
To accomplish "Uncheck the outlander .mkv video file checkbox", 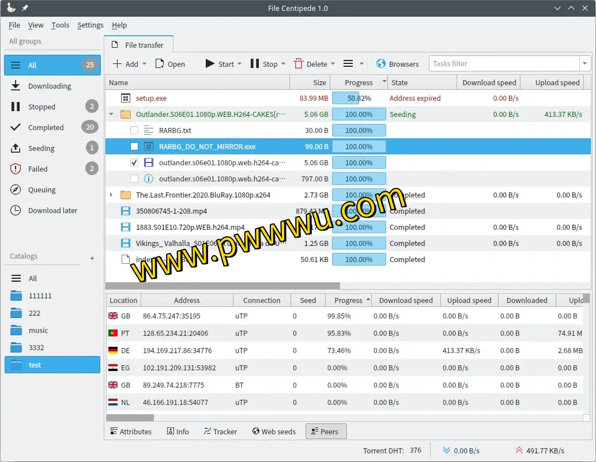I will coord(134,162).
